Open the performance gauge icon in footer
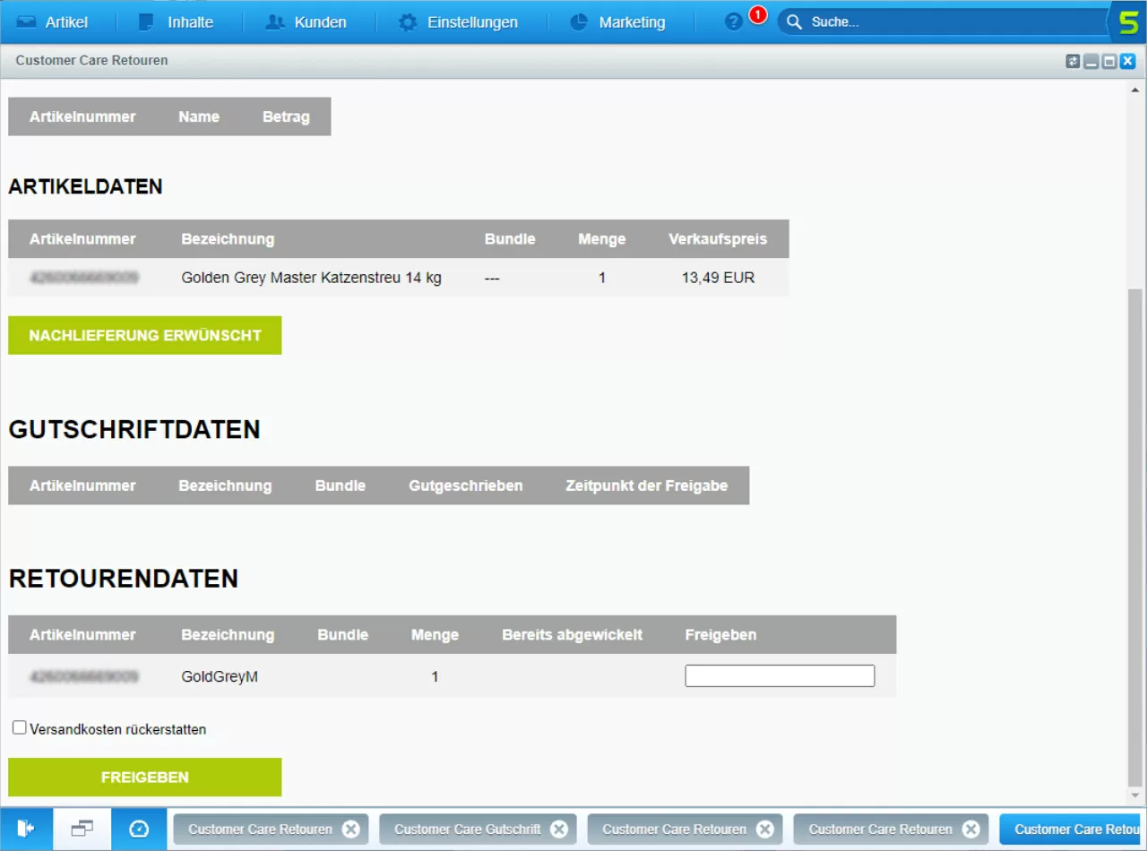This screenshot has width=1147, height=851. [139, 830]
